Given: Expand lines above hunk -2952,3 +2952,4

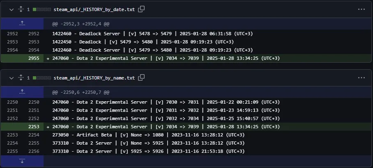Looking at the screenshot, I should [22, 24].
